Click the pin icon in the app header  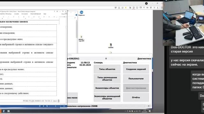coord(106,59)
